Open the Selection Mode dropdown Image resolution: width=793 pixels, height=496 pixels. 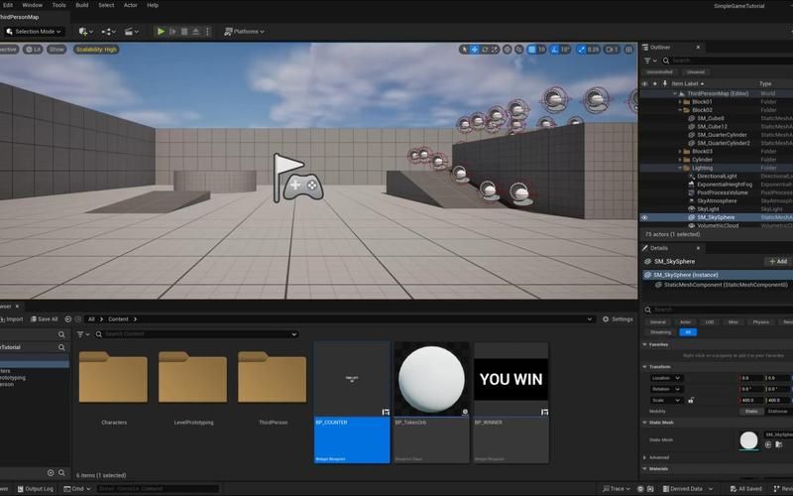35,32
